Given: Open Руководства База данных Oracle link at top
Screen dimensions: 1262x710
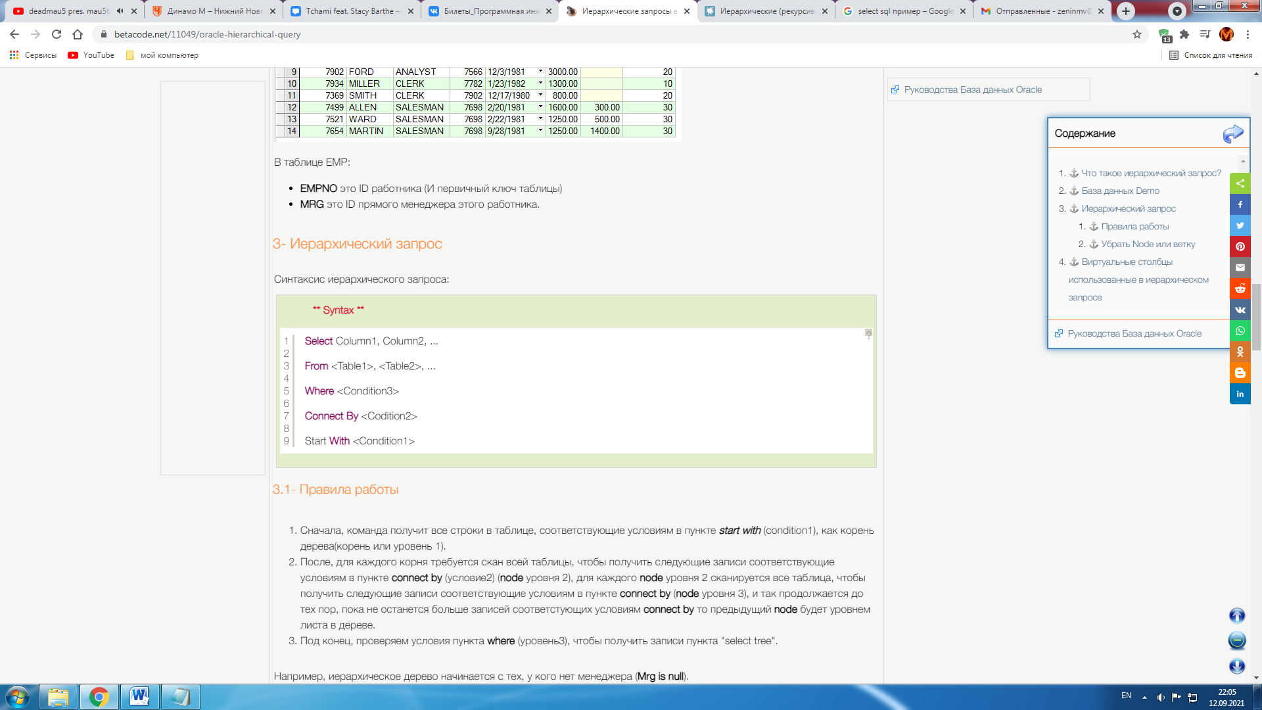Looking at the screenshot, I should pyautogui.click(x=973, y=89).
